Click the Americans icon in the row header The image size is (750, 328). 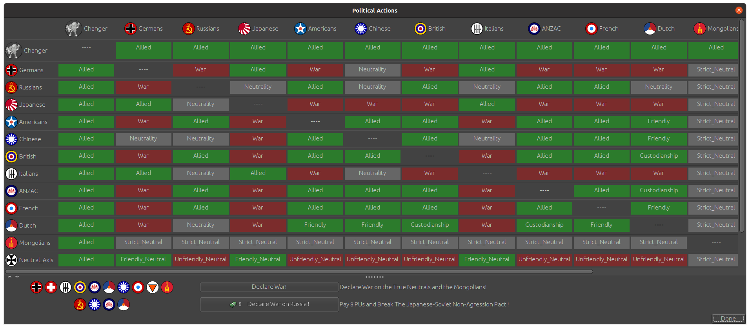point(11,122)
